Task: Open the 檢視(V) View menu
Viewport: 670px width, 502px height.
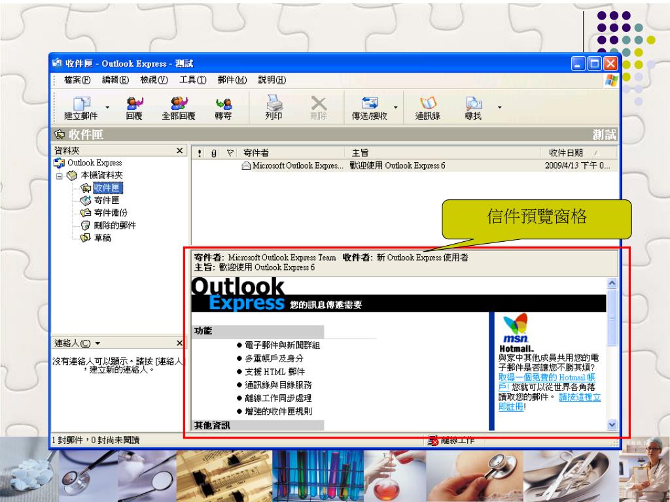Action: 154,80
